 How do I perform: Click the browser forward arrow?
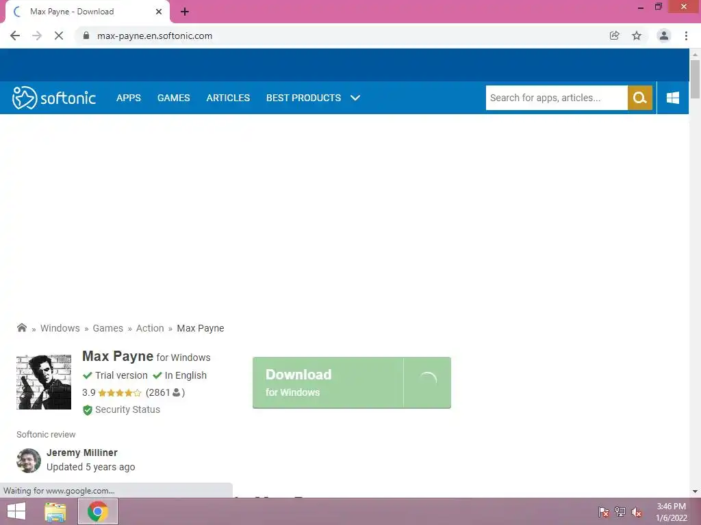(x=37, y=36)
